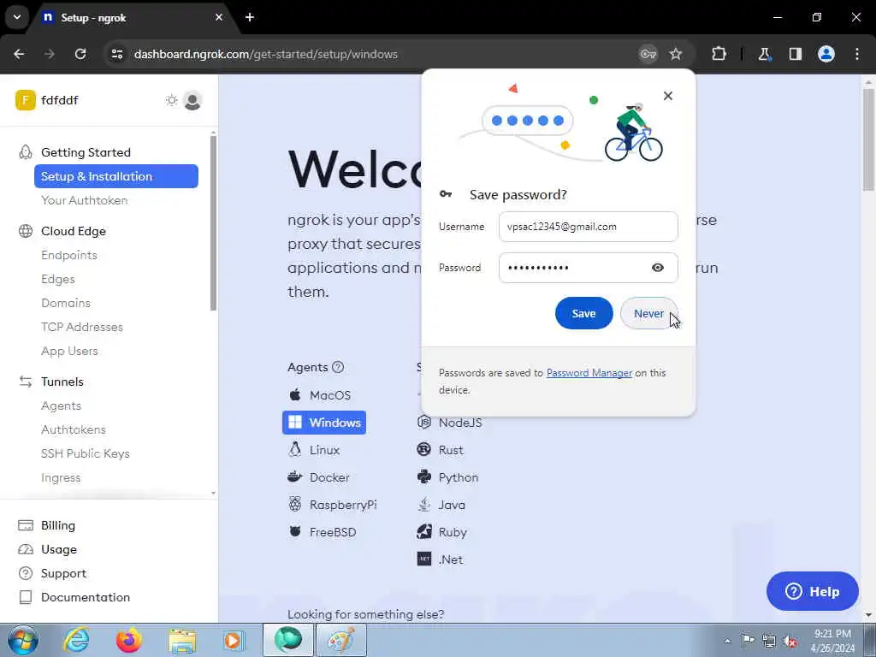Click the Agents help question icon

[338, 368]
